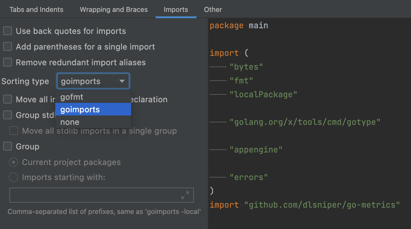411x229 pixels.
Task: Open the Wrapping and Braces tab
Action: pyautogui.click(x=114, y=9)
